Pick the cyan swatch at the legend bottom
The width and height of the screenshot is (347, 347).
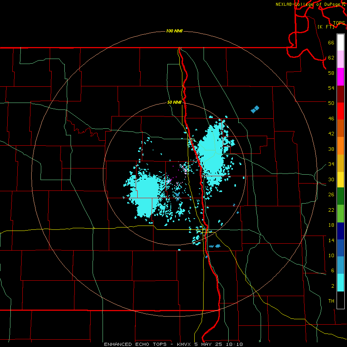point(340,283)
